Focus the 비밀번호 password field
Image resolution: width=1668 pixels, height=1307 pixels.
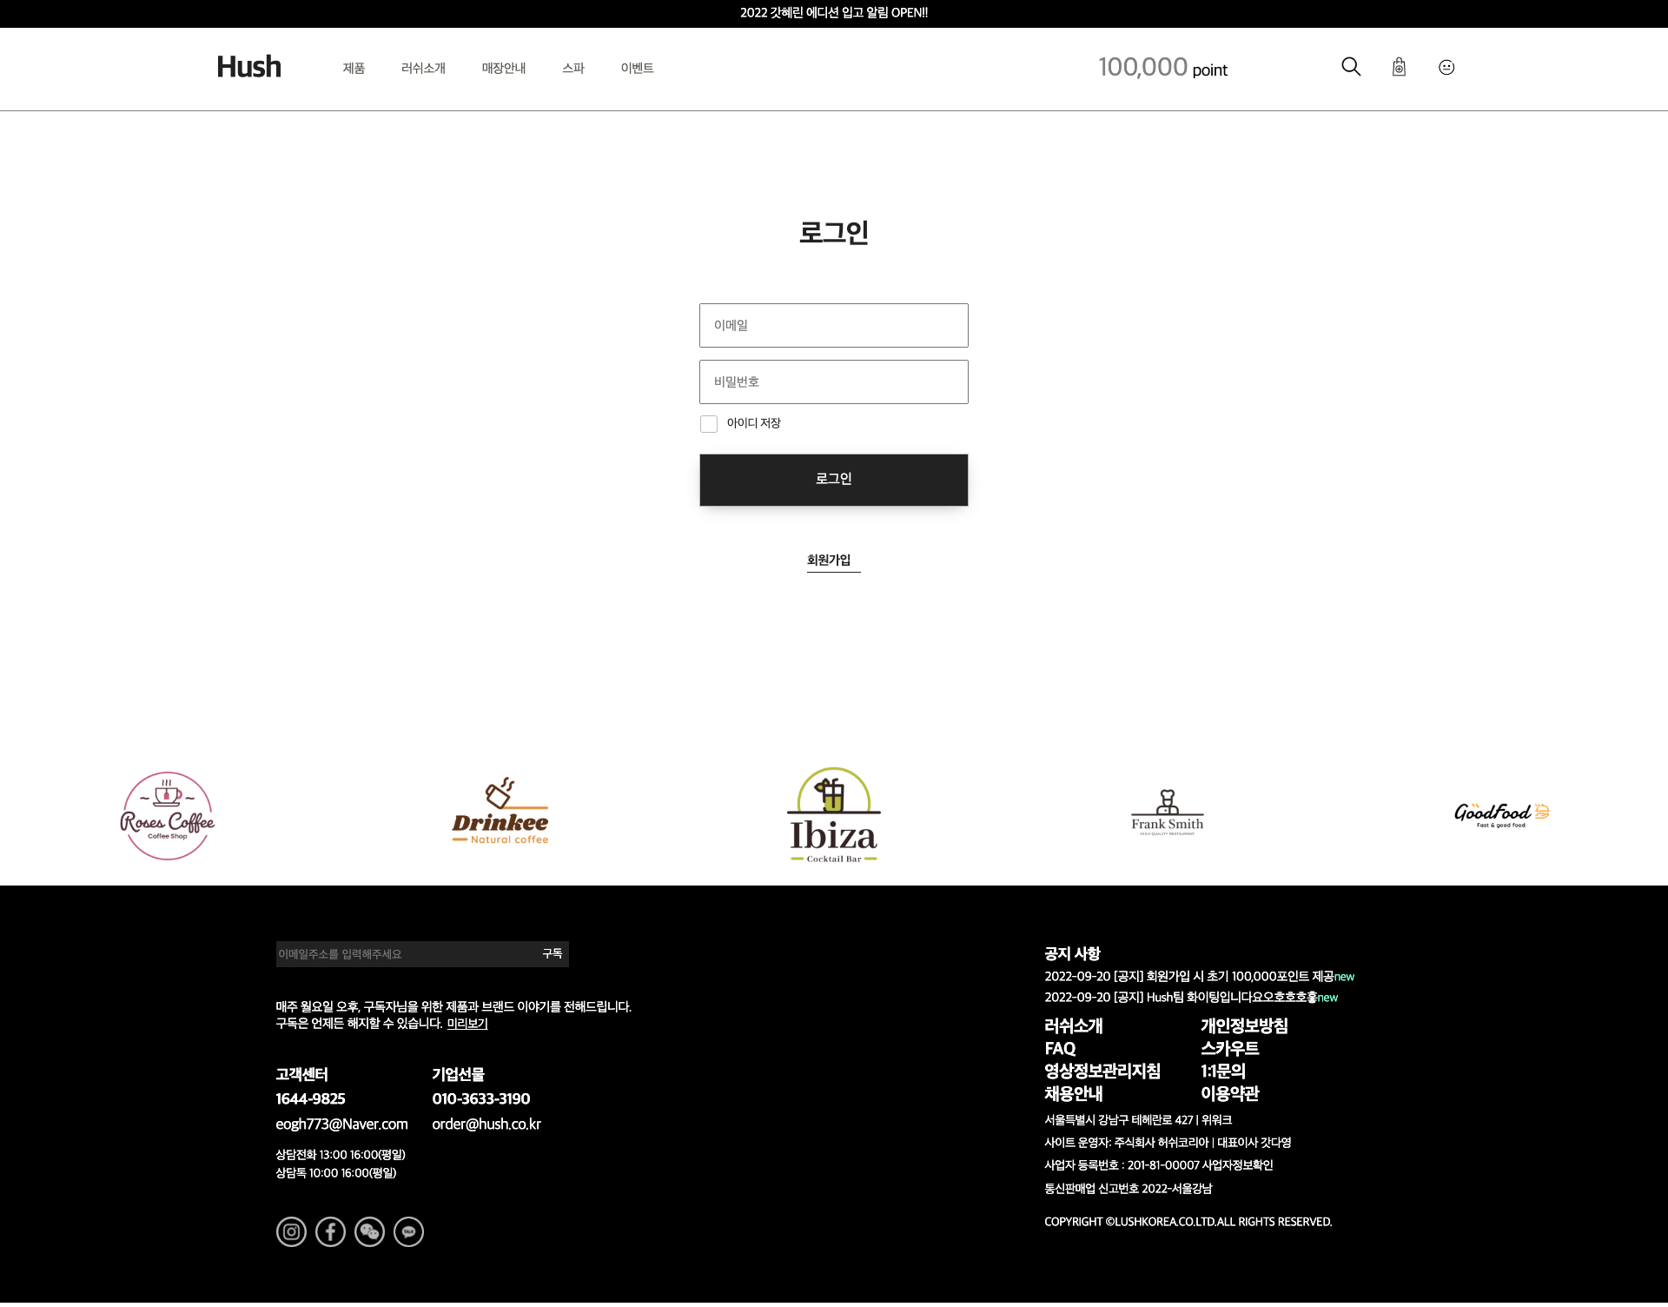833,381
